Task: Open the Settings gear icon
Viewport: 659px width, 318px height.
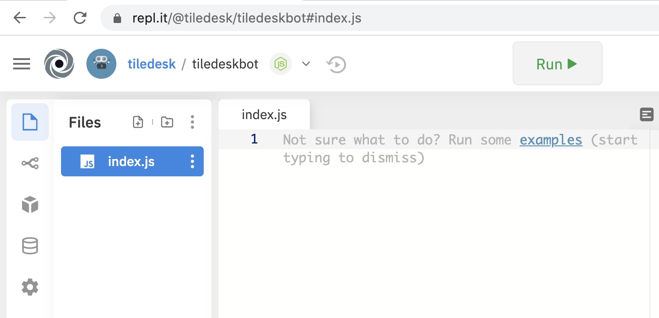Action: point(30,287)
